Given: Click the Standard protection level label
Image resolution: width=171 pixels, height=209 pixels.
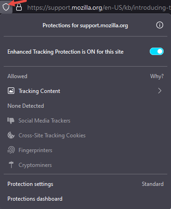Looking at the screenshot, I should [x=153, y=184].
